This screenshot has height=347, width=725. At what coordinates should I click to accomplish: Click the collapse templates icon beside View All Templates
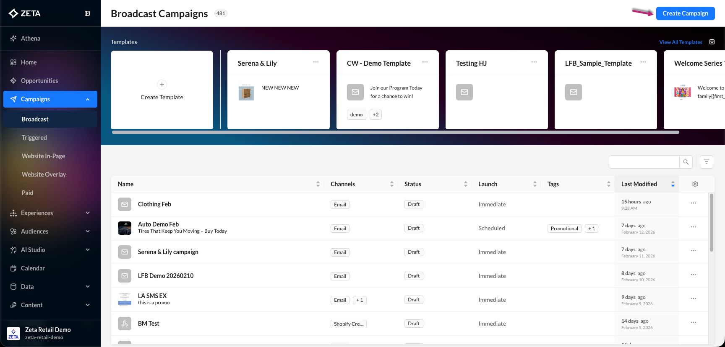712,42
